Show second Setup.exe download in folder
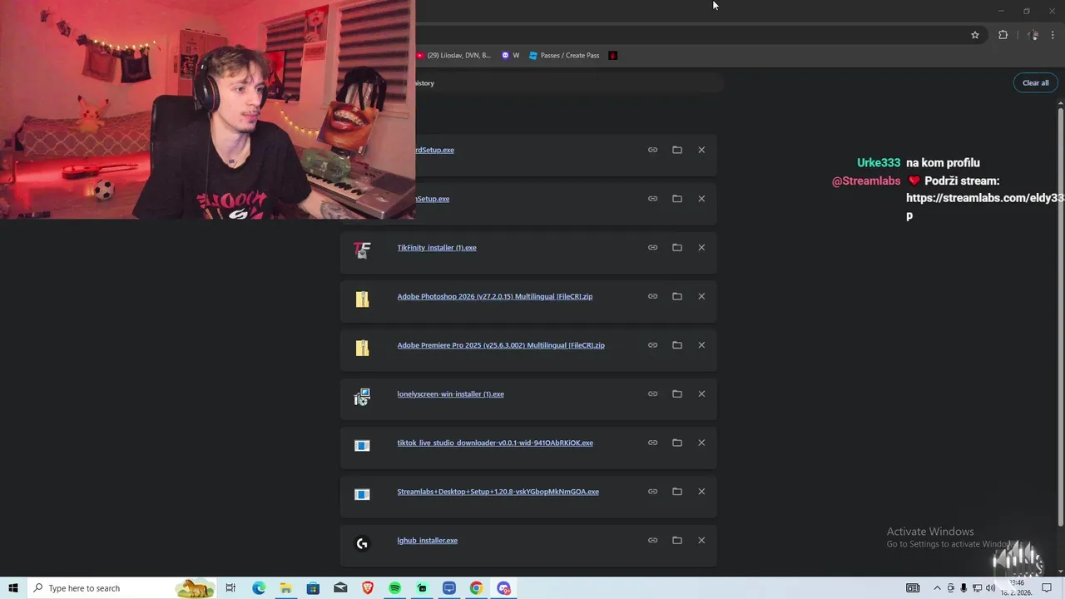 pyautogui.click(x=676, y=199)
